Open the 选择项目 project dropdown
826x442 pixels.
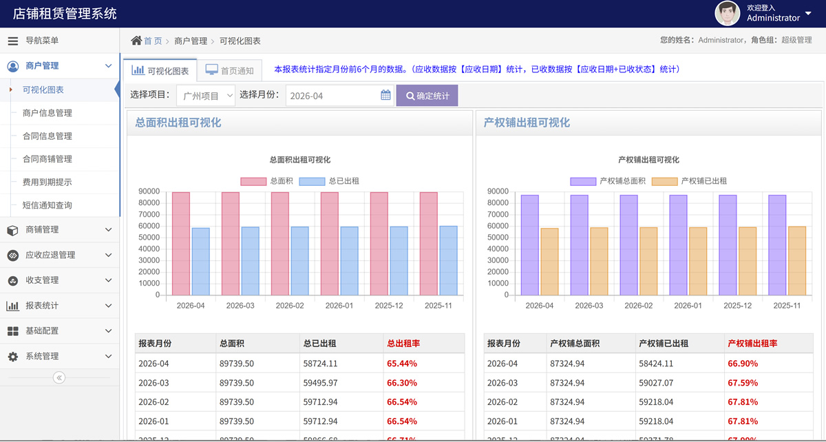tap(206, 96)
